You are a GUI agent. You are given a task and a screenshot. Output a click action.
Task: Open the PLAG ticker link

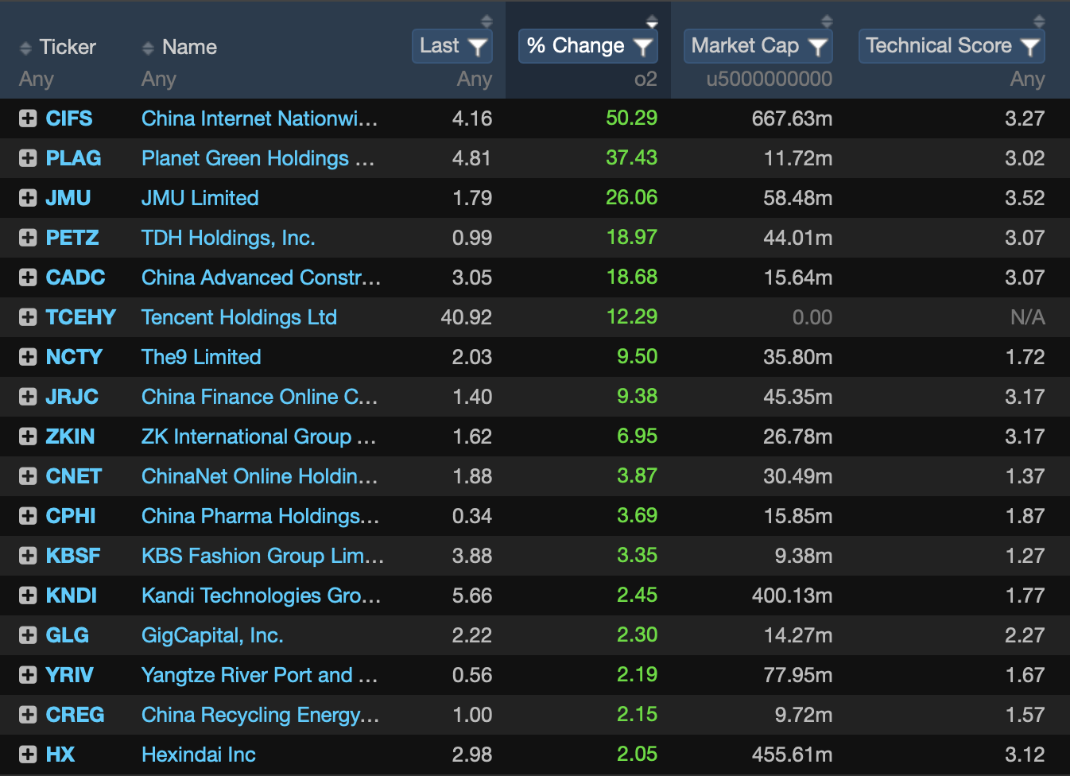click(x=73, y=158)
